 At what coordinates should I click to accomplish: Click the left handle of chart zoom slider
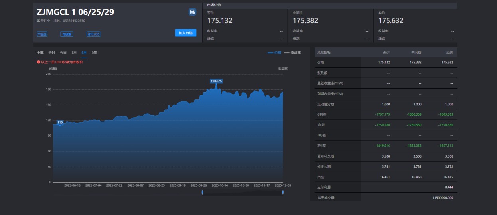pyautogui.click(x=203, y=192)
